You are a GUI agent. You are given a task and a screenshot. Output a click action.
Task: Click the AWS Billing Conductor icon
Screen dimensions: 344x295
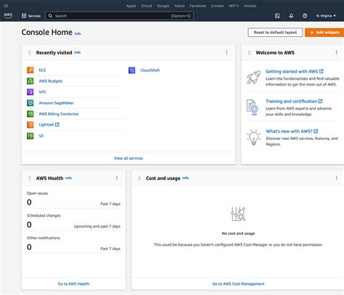[x=30, y=114]
